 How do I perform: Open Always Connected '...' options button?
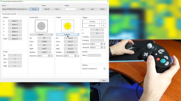[105, 69]
